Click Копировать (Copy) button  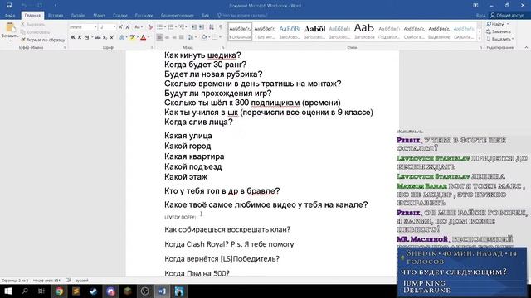[35, 32]
